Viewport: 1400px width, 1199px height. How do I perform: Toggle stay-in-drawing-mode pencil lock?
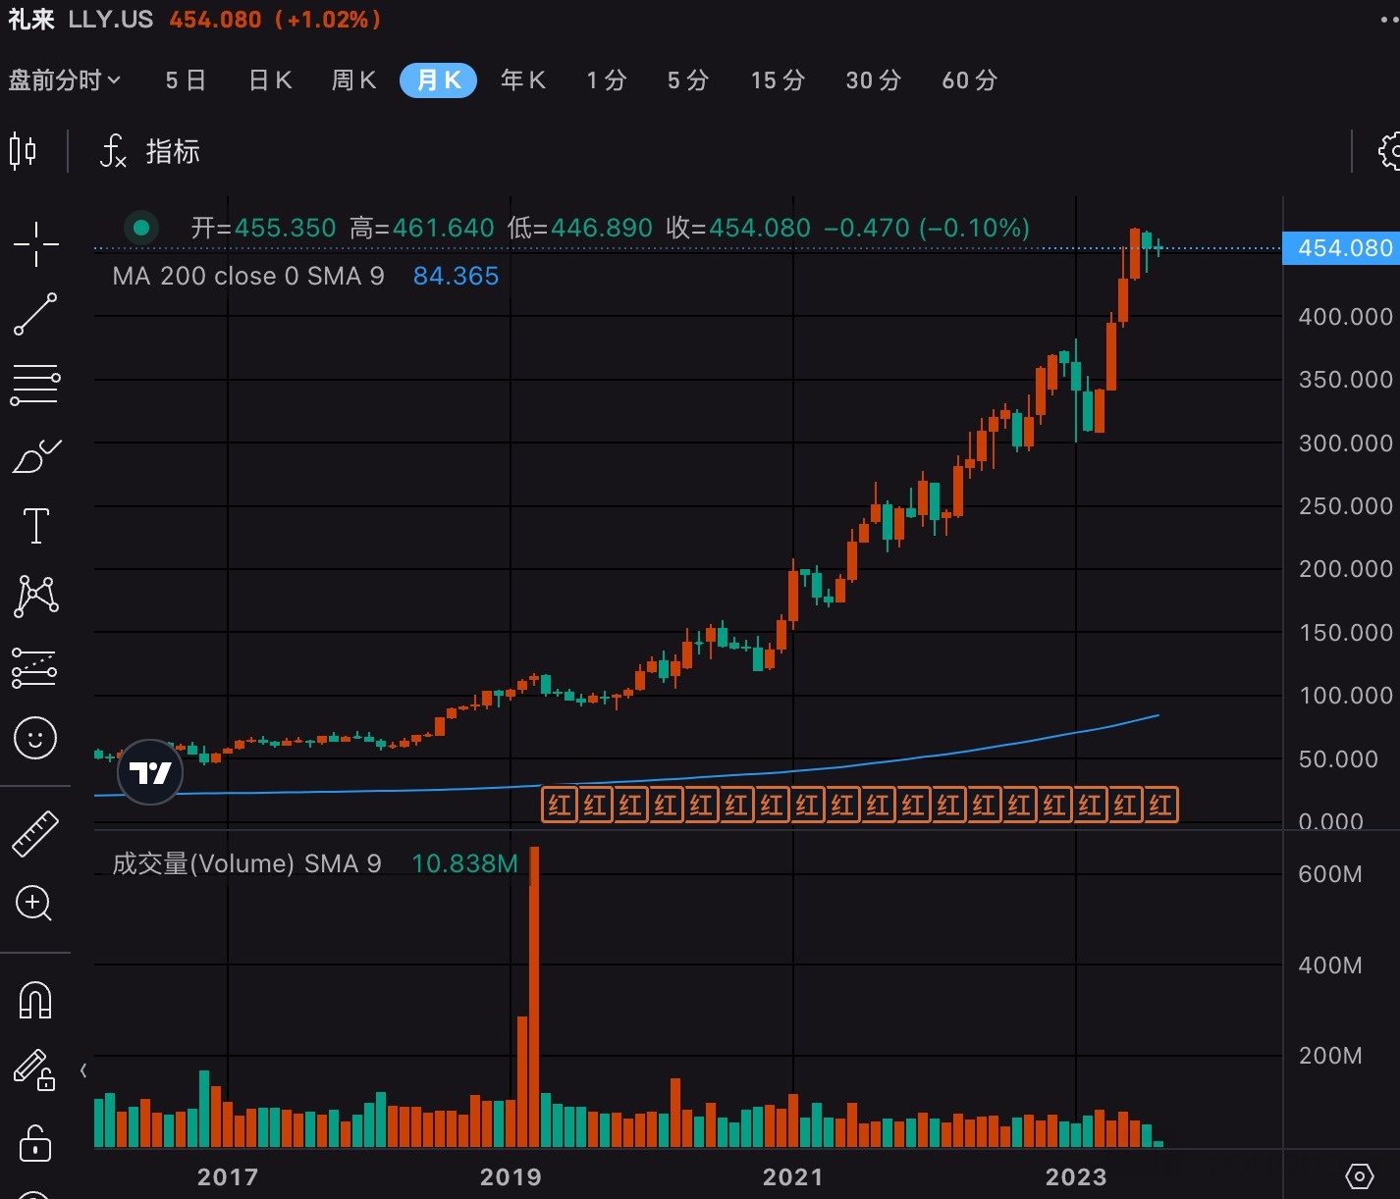[33, 1070]
